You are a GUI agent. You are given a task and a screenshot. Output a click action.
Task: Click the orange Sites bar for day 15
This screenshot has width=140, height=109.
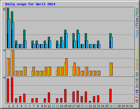click(66, 67)
